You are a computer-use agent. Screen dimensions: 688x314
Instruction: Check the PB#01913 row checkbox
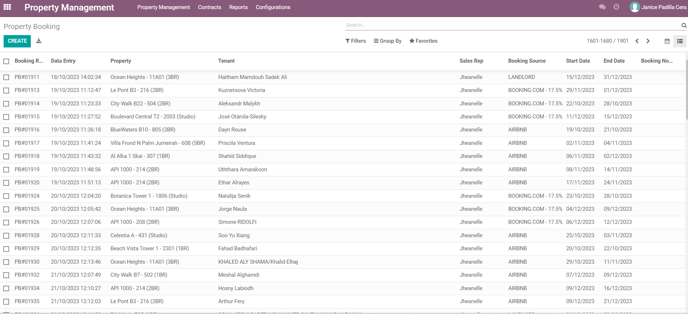click(6, 90)
